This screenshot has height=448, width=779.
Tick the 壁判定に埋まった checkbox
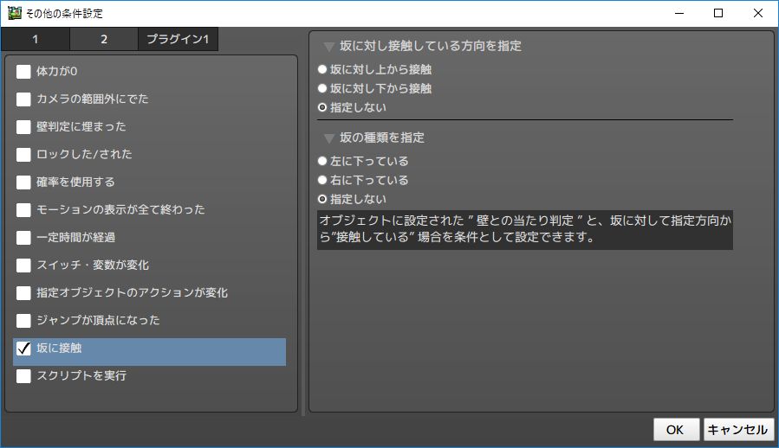click(x=23, y=127)
